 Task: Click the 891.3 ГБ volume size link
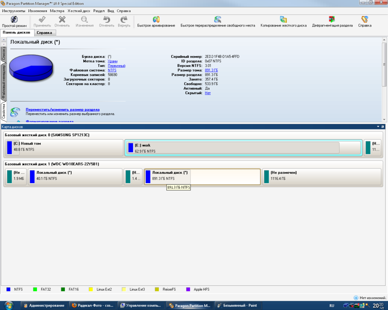coord(211,70)
